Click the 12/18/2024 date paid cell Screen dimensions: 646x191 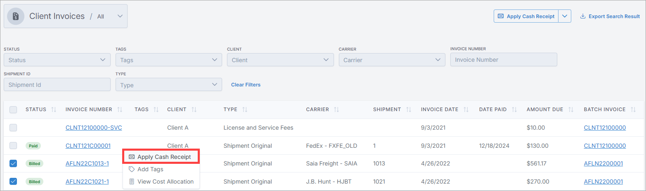pyautogui.click(x=495, y=146)
